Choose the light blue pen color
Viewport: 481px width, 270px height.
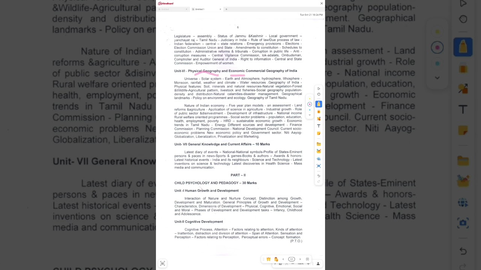(310, 110)
